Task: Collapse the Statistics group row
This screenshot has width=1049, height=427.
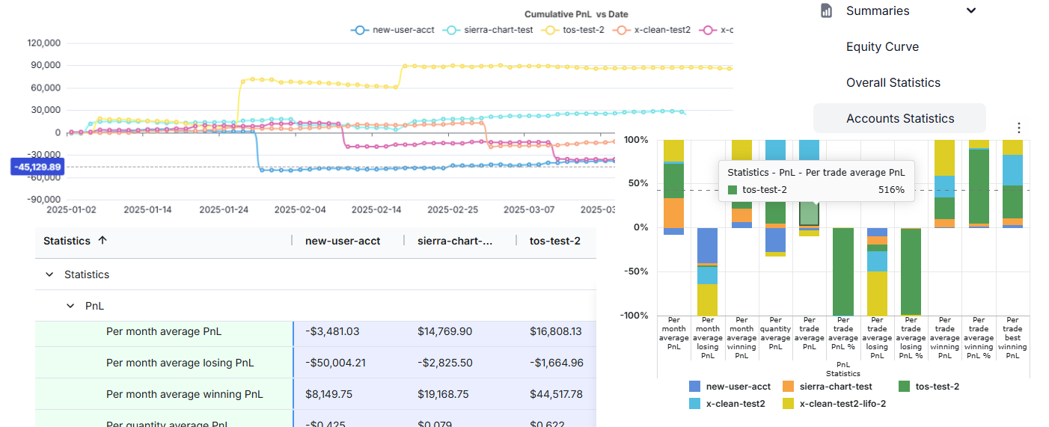Action: point(50,274)
